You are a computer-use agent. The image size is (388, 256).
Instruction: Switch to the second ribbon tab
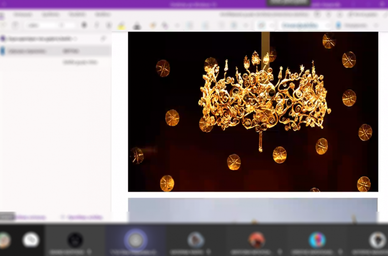pyautogui.click(x=50, y=15)
